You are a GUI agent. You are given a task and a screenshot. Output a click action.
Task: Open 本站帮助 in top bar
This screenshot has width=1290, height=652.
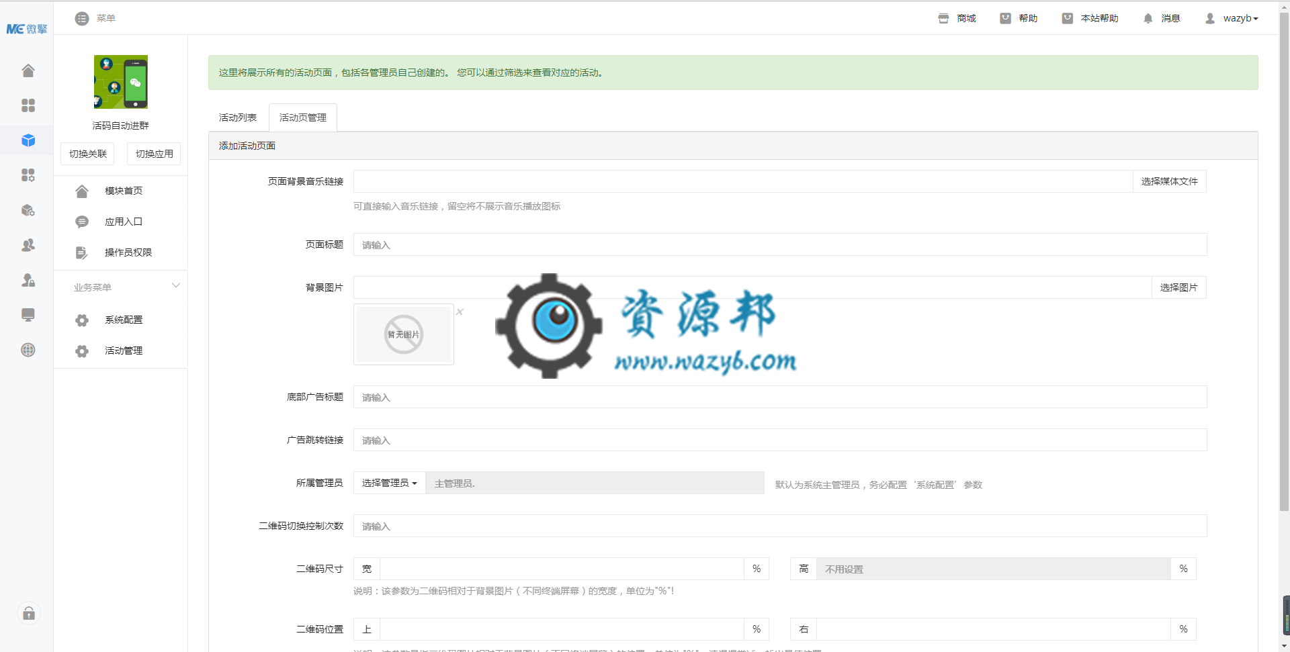1090,18
